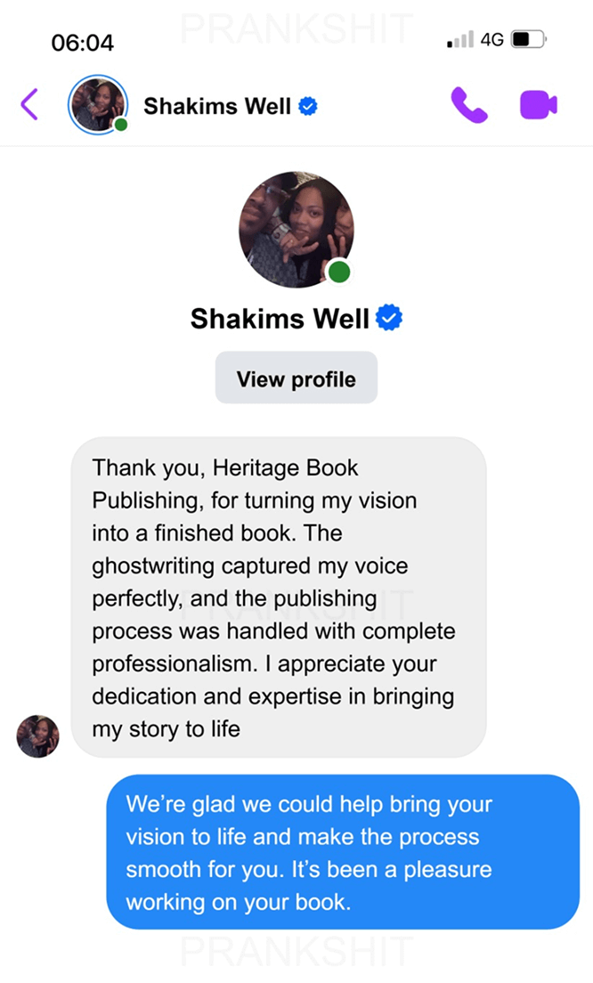Start a video call using camera icon

coord(539,105)
